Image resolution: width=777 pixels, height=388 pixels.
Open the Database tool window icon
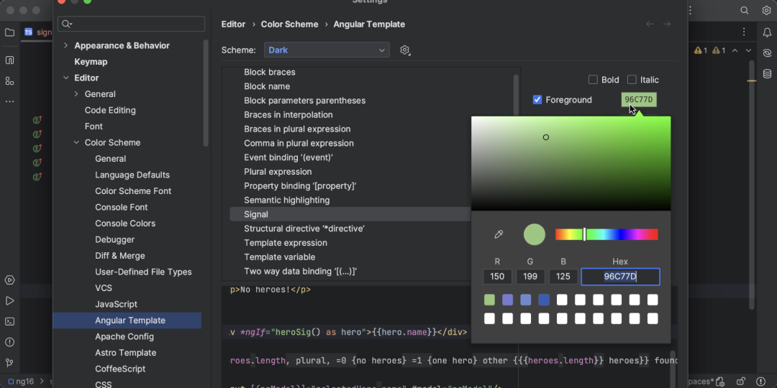[767, 74]
